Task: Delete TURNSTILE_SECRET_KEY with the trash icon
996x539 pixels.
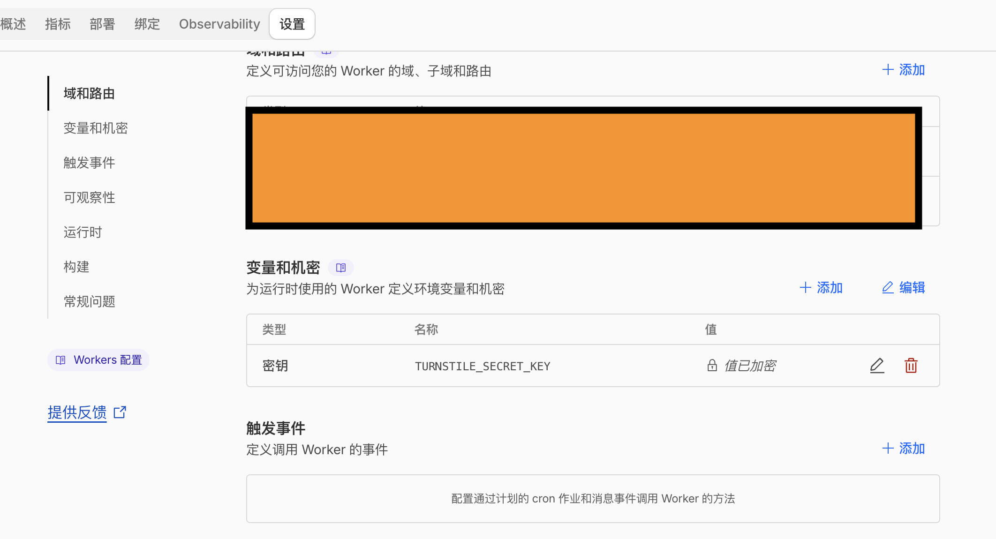Action: [x=911, y=366]
